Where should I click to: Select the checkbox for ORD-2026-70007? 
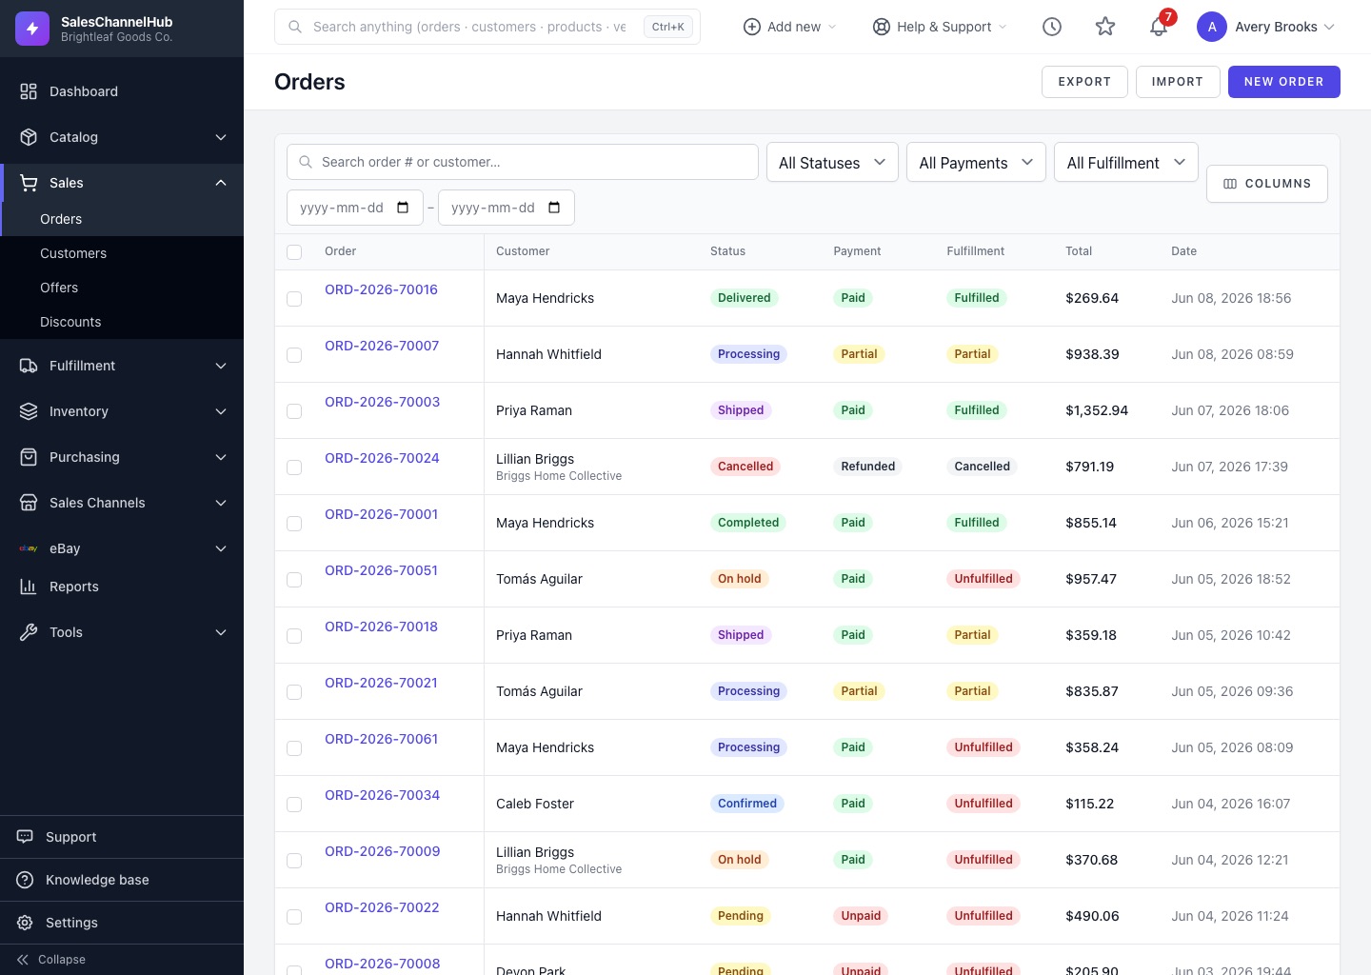tap(294, 355)
